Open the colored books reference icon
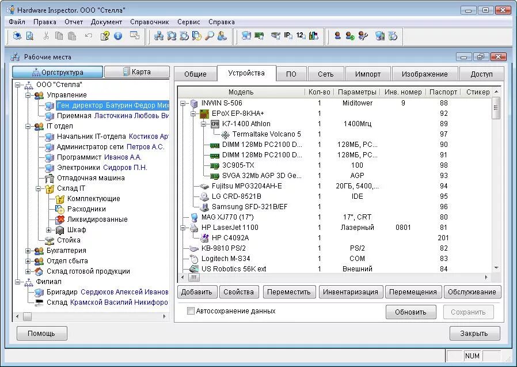517x367 pixels. pyautogui.click(x=313, y=36)
